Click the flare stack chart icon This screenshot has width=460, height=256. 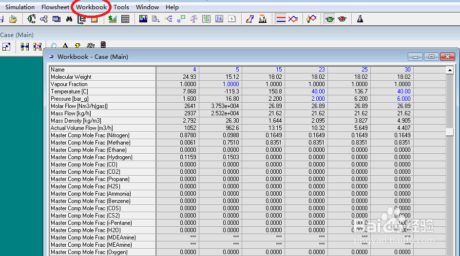point(263,19)
